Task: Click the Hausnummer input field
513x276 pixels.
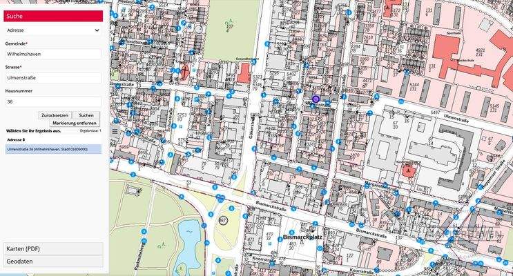Action: 52,101
